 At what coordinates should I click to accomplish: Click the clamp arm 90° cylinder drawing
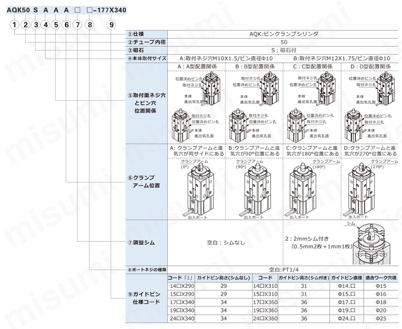coord(257,189)
